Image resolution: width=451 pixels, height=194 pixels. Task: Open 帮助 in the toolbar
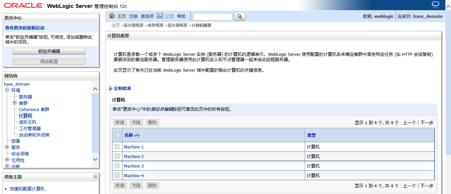pyautogui.click(x=181, y=16)
